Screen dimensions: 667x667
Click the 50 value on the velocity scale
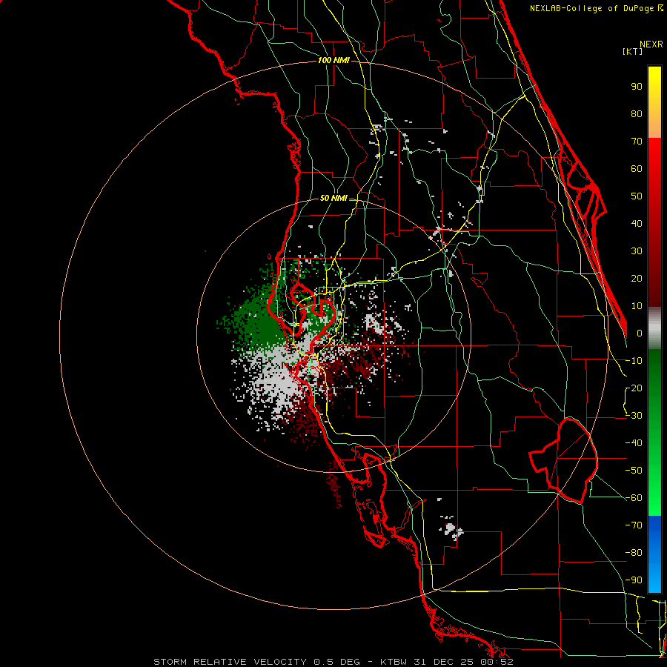coord(637,196)
